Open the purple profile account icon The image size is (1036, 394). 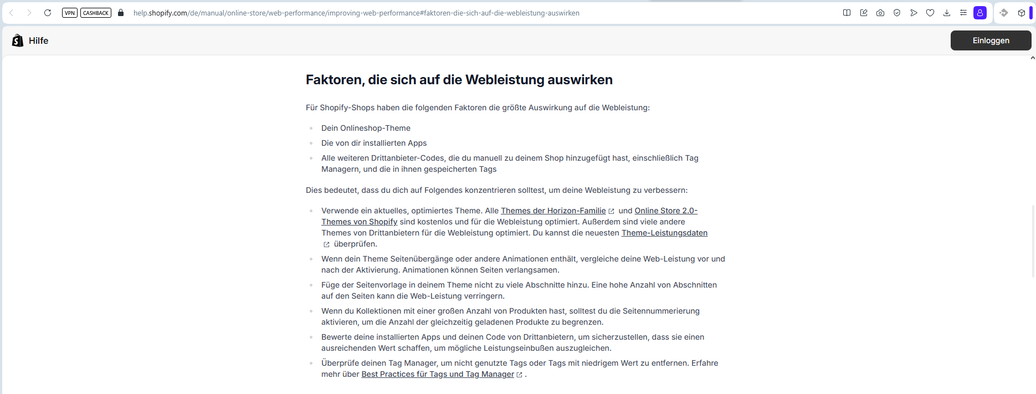point(980,13)
